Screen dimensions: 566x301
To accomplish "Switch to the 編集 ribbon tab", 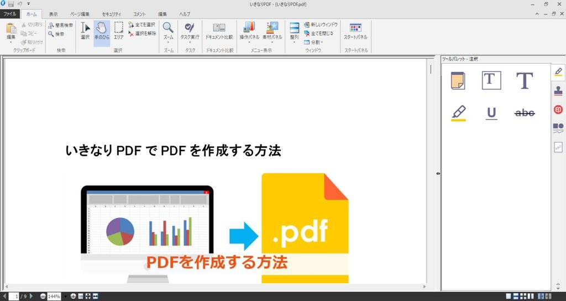I will 163,14.
